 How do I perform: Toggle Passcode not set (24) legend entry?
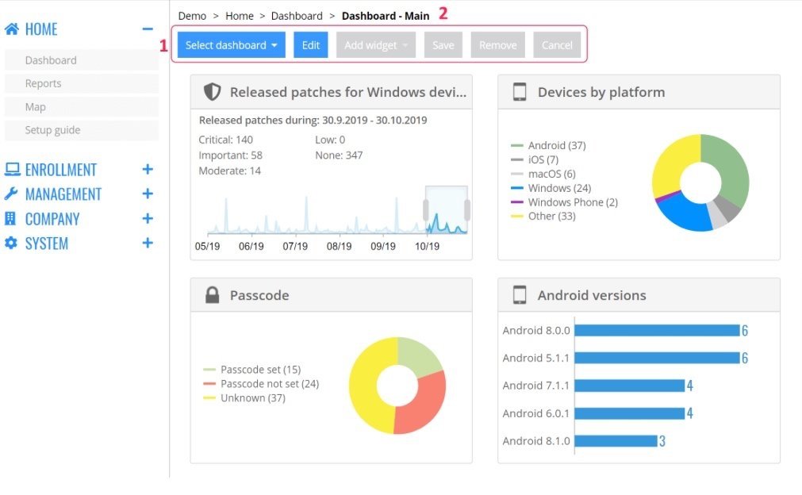[261, 383]
